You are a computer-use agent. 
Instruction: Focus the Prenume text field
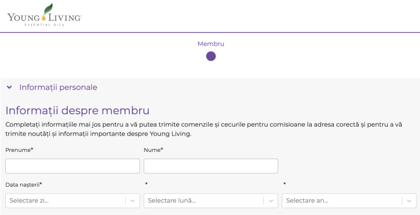(x=73, y=166)
